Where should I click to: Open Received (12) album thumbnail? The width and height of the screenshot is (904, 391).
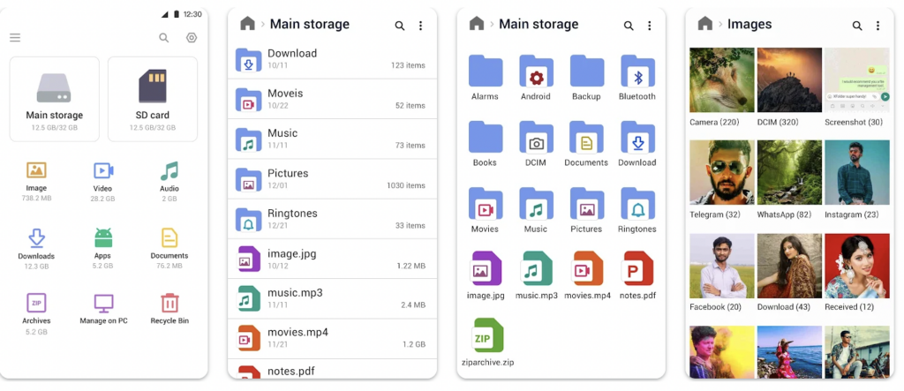856,266
